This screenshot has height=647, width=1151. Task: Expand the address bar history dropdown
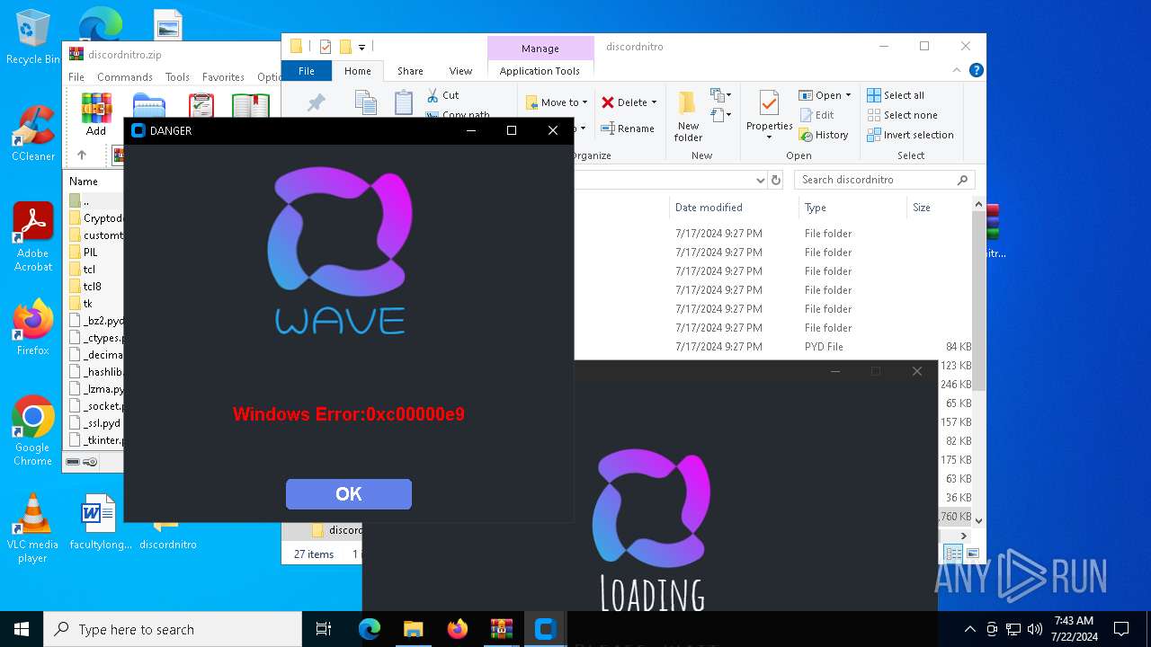point(760,180)
